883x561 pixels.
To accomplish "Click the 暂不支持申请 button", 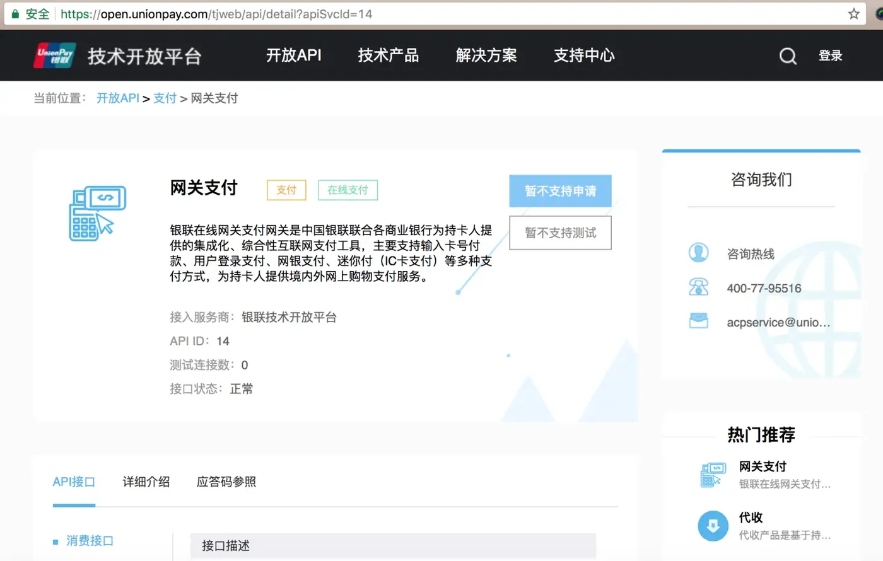I will coord(560,190).
